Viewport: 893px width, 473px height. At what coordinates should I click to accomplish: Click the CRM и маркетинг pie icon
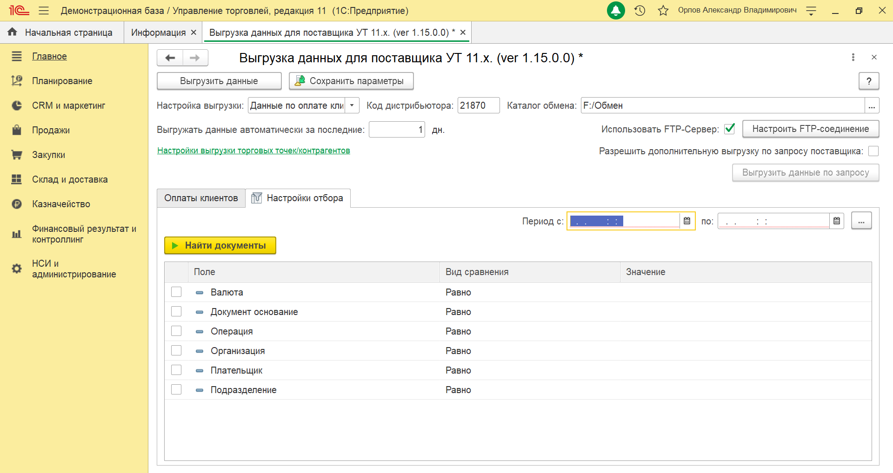point(17,105)
